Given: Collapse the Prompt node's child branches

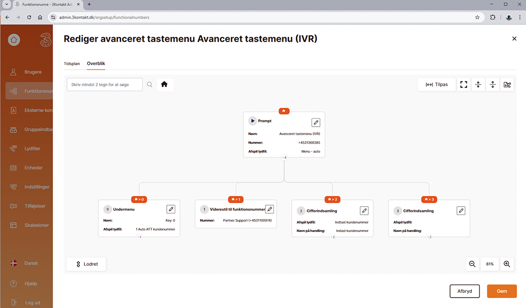Looking at the screenshot, I should (284, 157).
